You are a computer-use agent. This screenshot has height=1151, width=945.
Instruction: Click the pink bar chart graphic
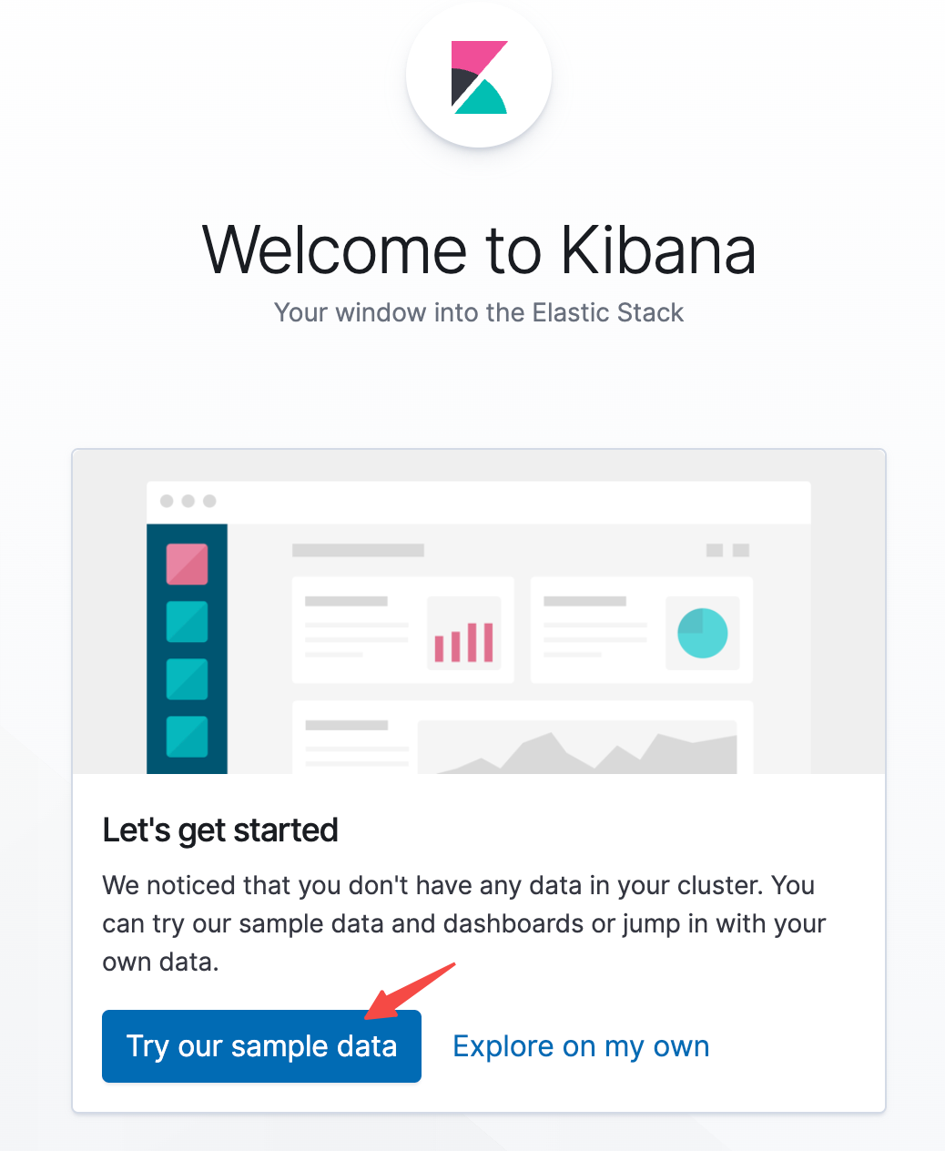464,641
